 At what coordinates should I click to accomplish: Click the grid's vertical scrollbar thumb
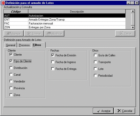(133, 19)
